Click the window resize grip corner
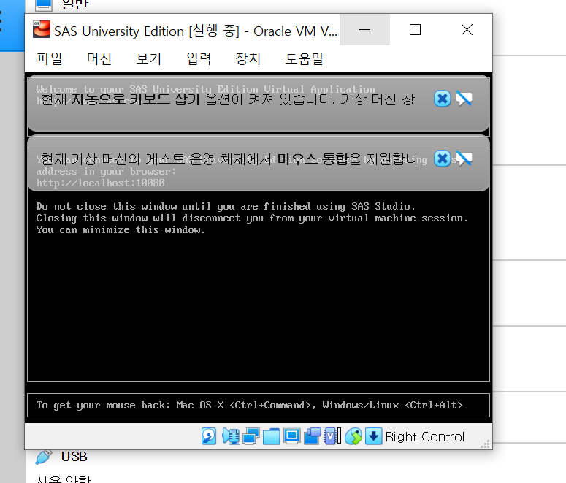566x483 pixels. click(x=486, y=444)
